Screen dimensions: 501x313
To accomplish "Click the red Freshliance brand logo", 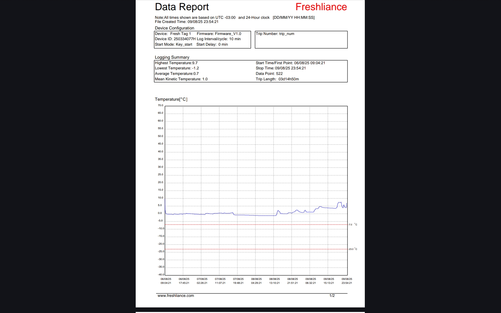I will tap(321, 7).
